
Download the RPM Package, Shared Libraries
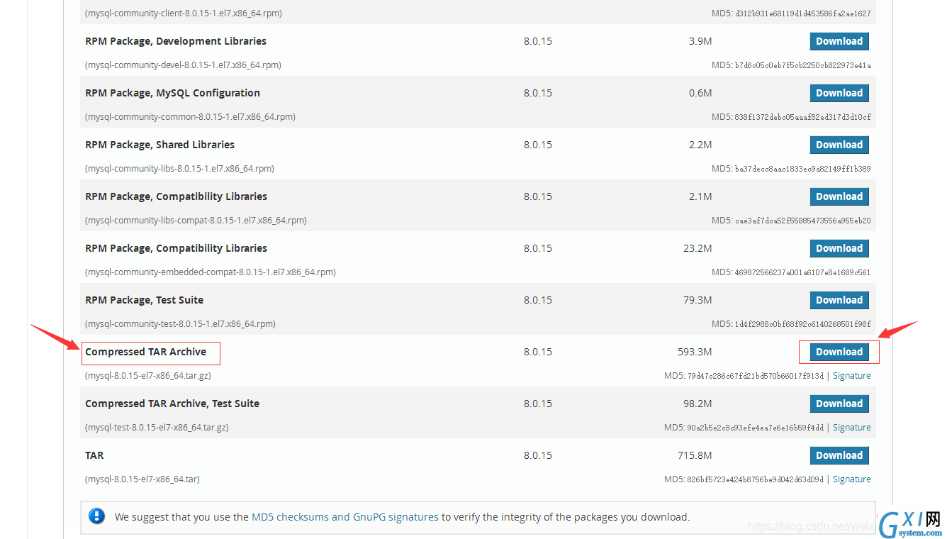tap(839, 145)
